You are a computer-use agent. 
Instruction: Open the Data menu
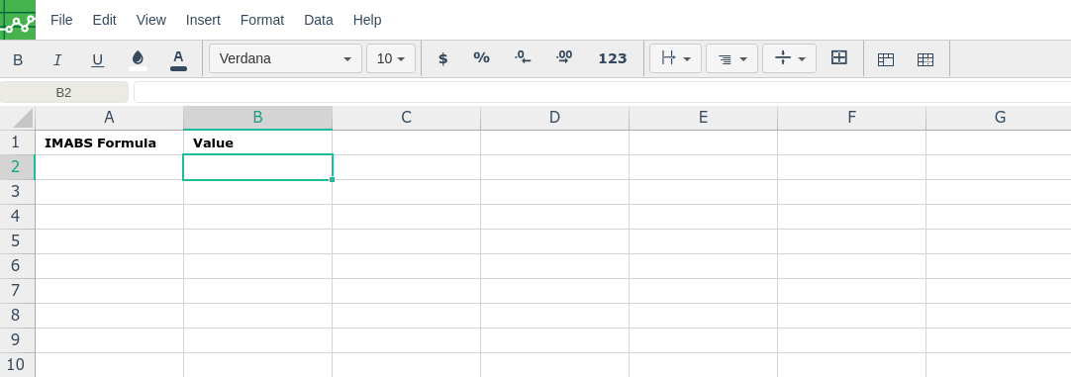319,20
